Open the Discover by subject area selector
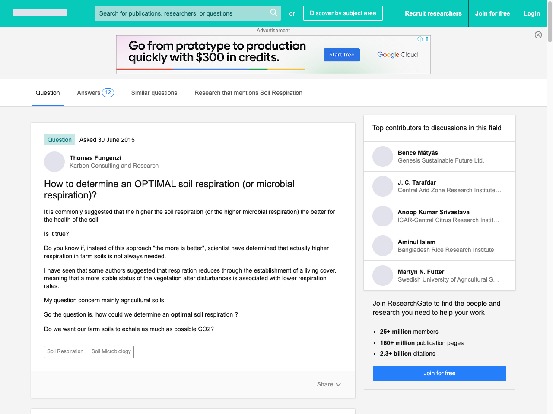This screenshot has height=414, width=553. [343, 13]
